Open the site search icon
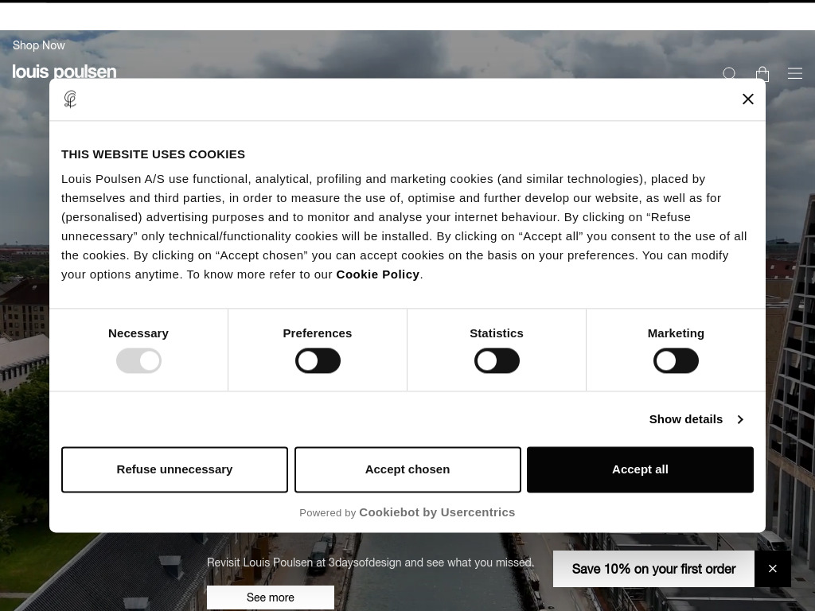 (729, 73)
